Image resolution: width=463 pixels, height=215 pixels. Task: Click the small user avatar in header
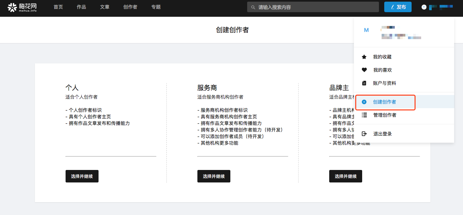click(x=424, y=7)
